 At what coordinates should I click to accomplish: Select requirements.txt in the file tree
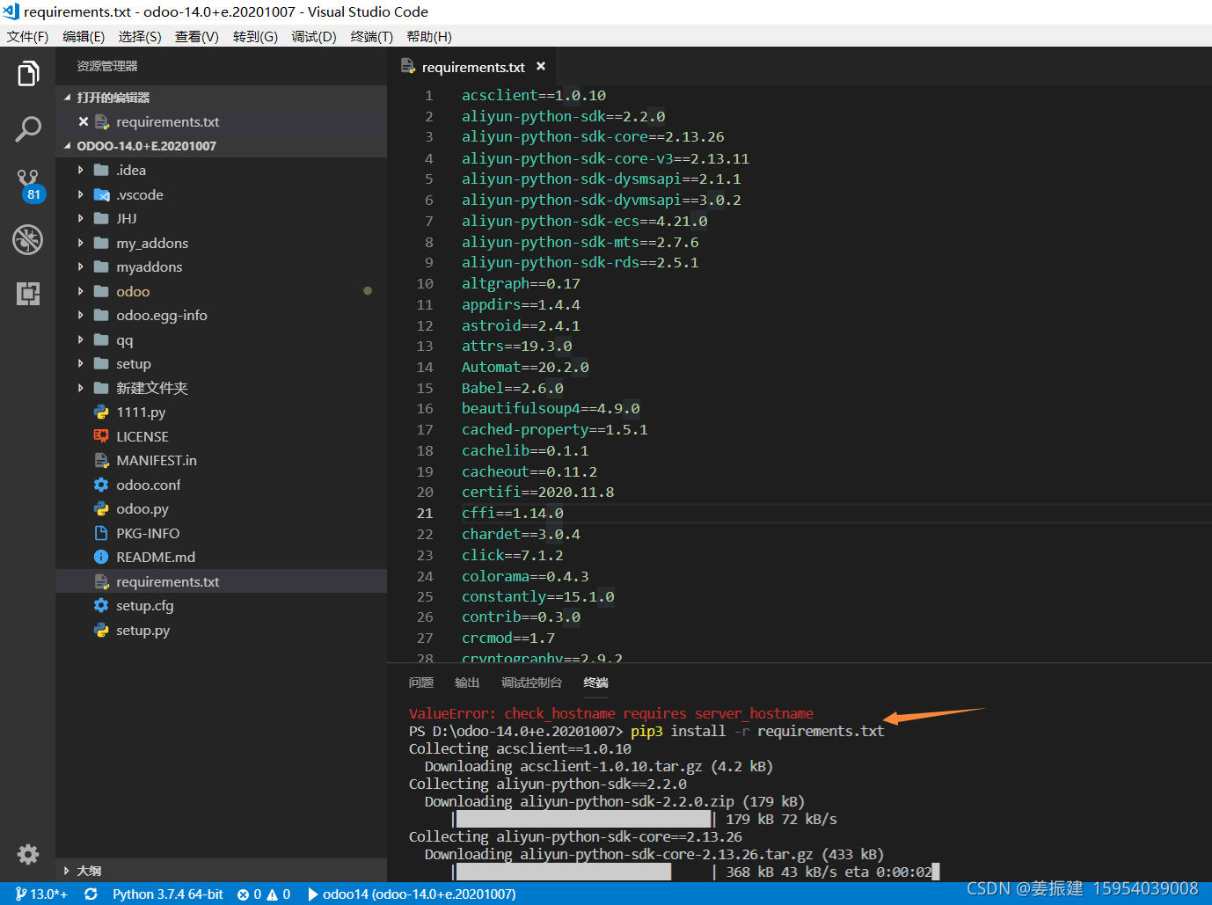221,581
